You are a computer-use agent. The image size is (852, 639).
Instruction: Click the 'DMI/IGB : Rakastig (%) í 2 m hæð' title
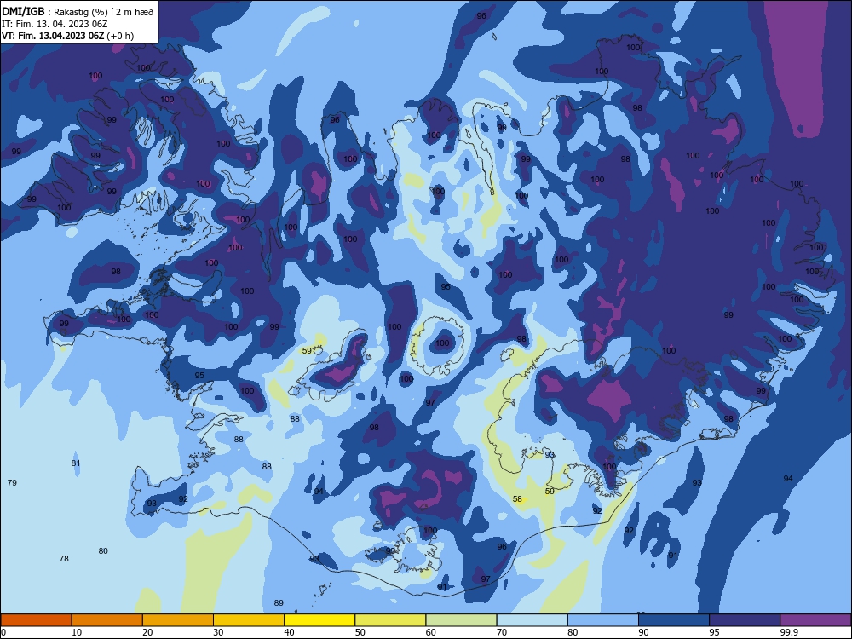click(x=78, y=11)
